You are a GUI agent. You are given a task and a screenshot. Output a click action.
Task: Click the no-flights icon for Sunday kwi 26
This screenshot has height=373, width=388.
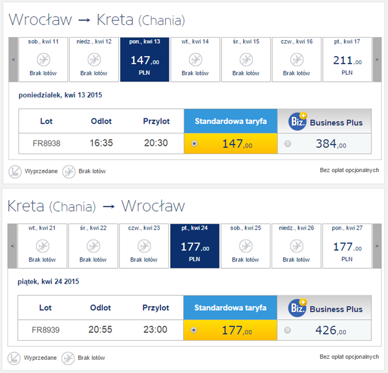click(297, 246)
